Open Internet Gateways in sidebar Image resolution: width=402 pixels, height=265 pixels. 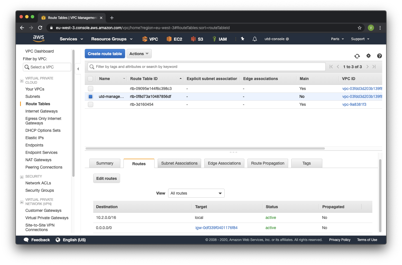[42, 111]
